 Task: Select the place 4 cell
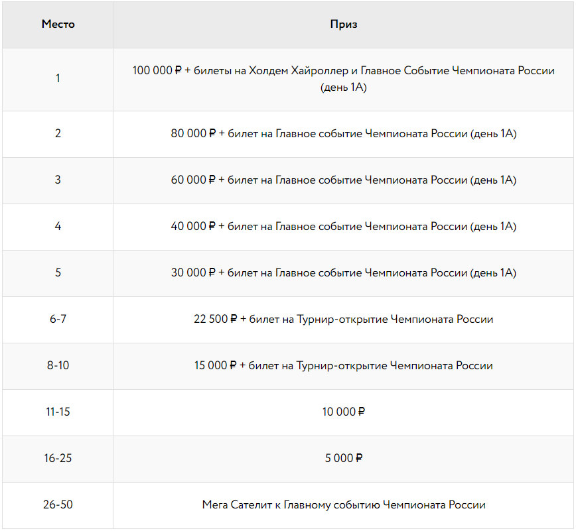coord(58,226)
